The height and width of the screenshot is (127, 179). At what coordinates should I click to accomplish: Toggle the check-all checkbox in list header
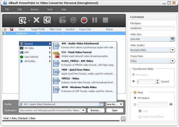(x=5, y=29)
